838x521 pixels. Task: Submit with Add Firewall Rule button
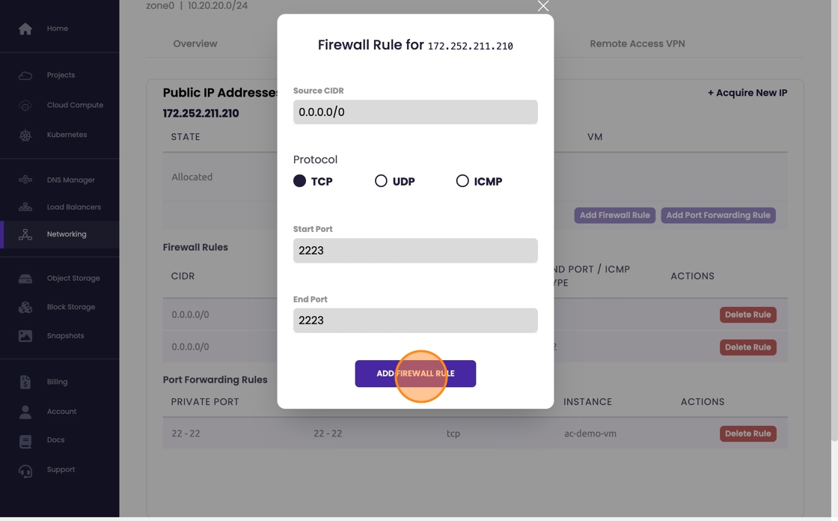pos(415,374)
